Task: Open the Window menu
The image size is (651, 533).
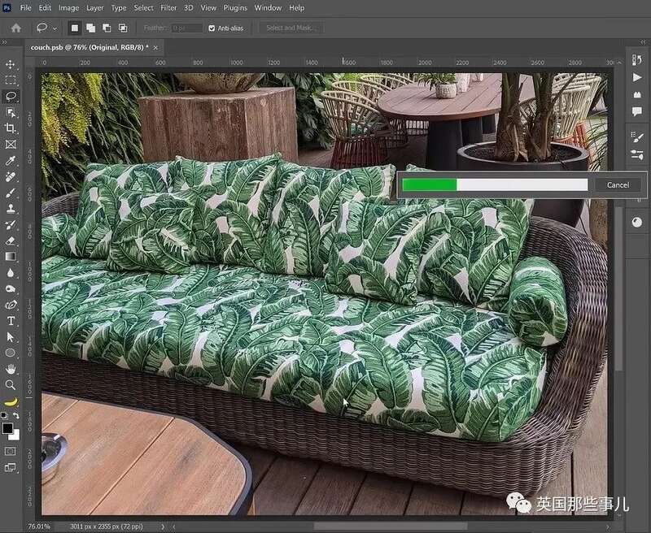Action: point(268,8)
